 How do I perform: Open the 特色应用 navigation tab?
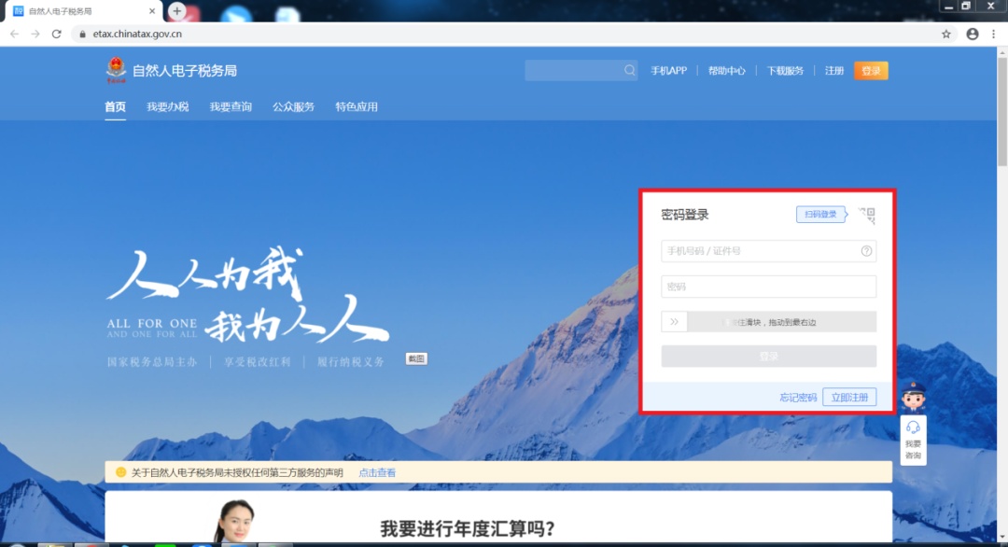click(357, 106)
